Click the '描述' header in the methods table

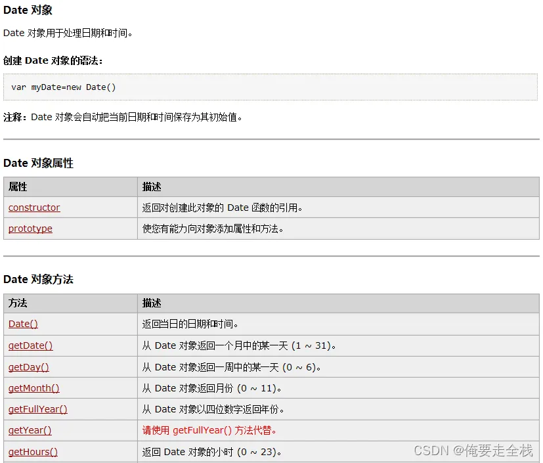pyautogui.click(x=152, y=303)
